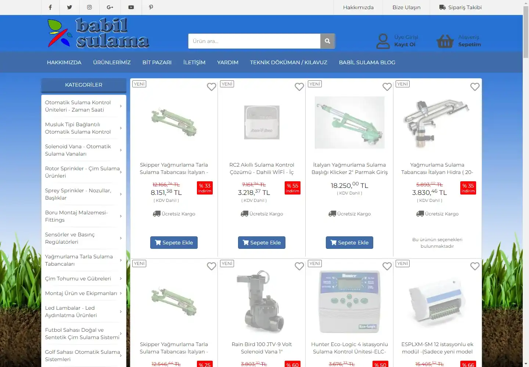The image size is (529, 367).
Task: Click Alışveriş Sepetim link
Action: coord(469,41)
